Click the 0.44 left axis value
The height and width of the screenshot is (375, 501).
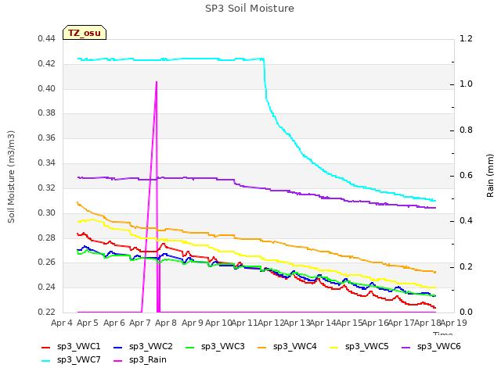pyautogui.click(x=47, y=38)
